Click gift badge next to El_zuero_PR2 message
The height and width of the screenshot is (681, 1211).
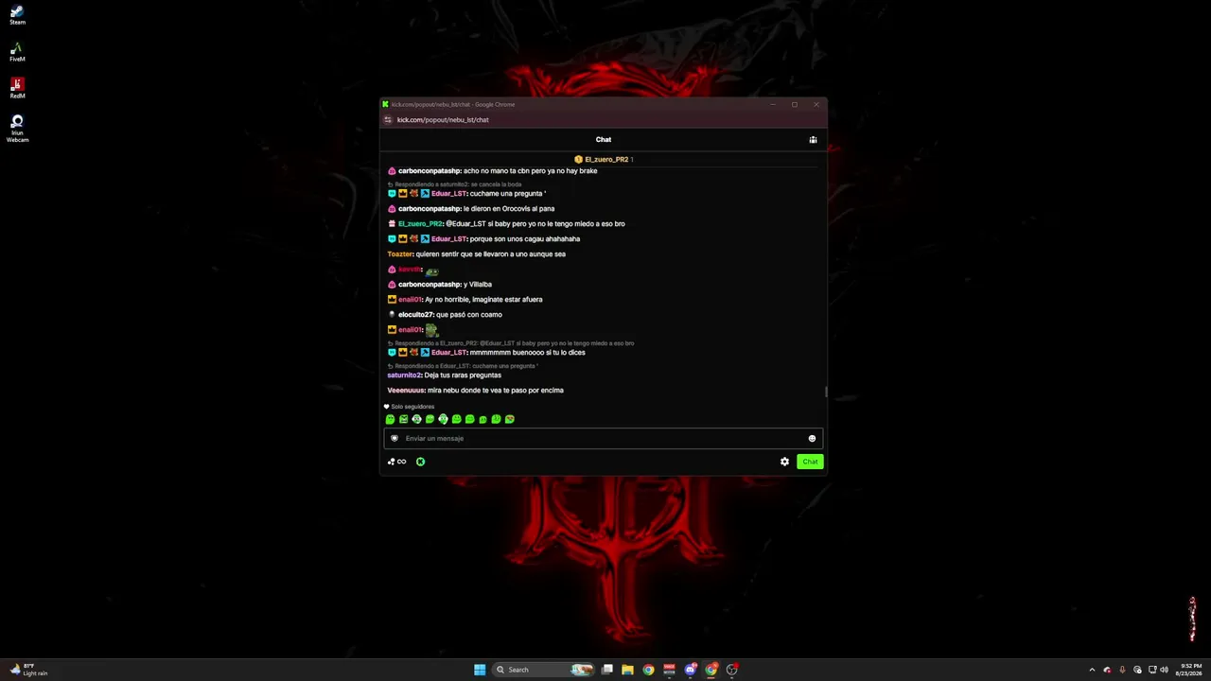point(392,224)
